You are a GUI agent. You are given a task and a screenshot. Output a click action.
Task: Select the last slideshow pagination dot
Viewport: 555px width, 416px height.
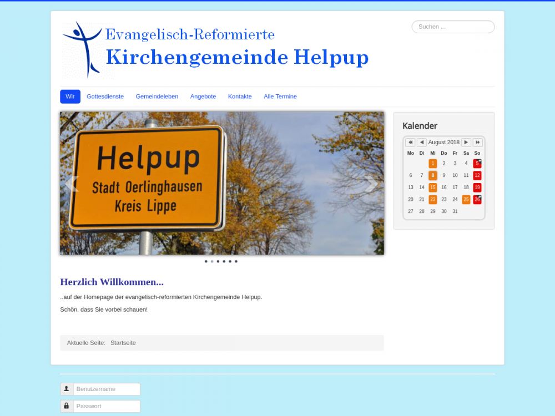tap(236, 261)
